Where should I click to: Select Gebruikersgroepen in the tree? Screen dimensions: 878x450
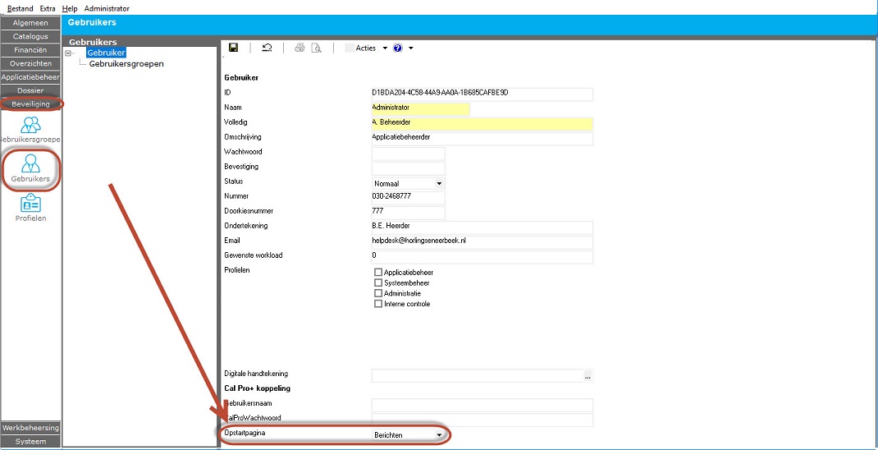(126, 64)
